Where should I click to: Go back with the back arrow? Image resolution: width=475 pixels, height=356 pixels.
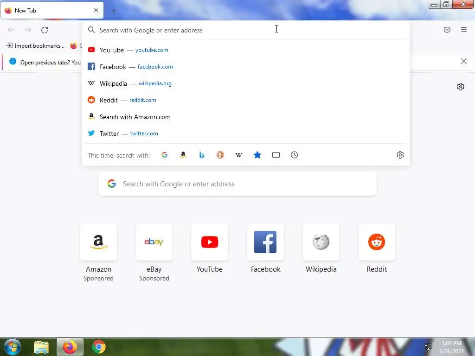[11, 30]
